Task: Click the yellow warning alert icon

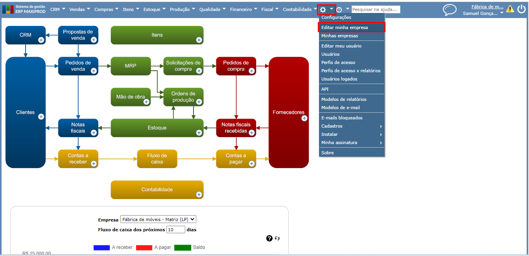Action: (510, 9)
